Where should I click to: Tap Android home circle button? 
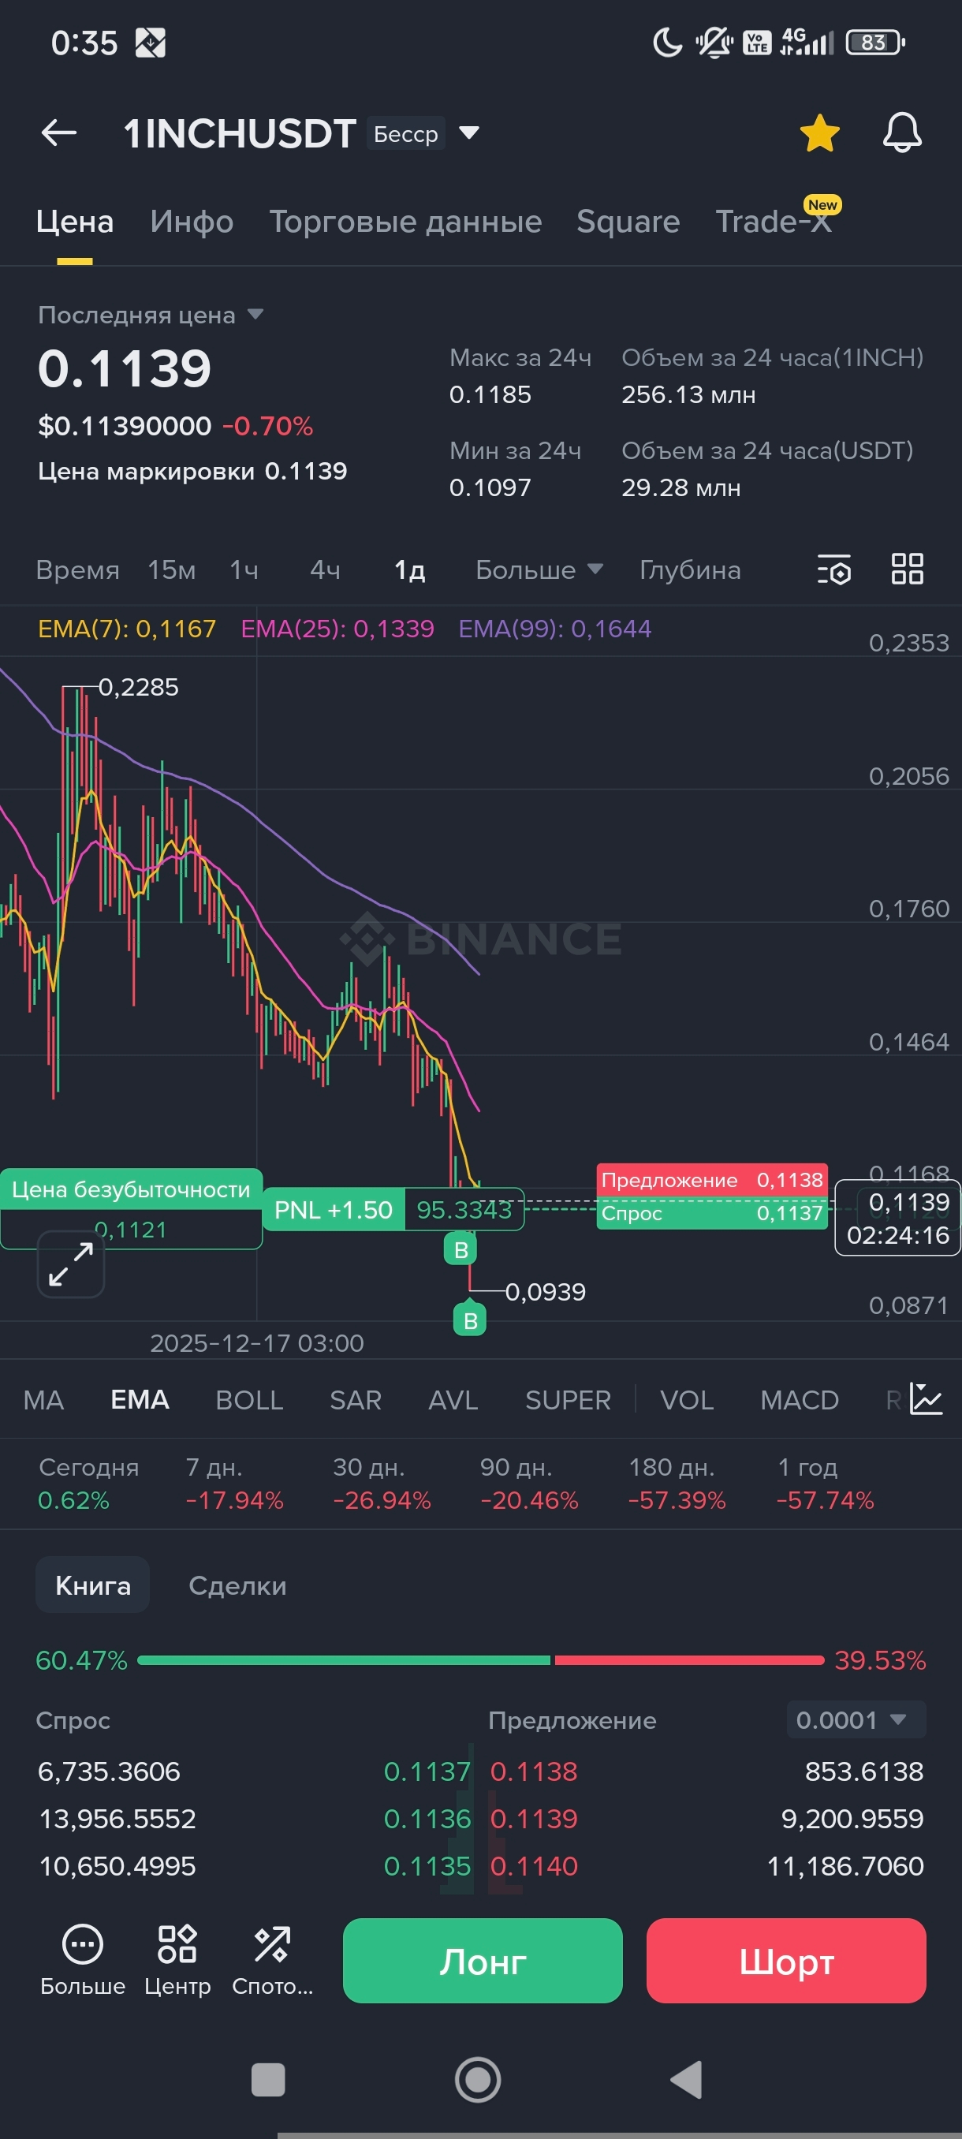coord(478,2080)
